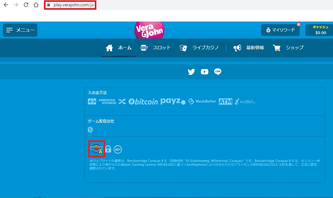
Task: Click the Vera&John logo
Action: pyautogui.click(x=149, y=30)
